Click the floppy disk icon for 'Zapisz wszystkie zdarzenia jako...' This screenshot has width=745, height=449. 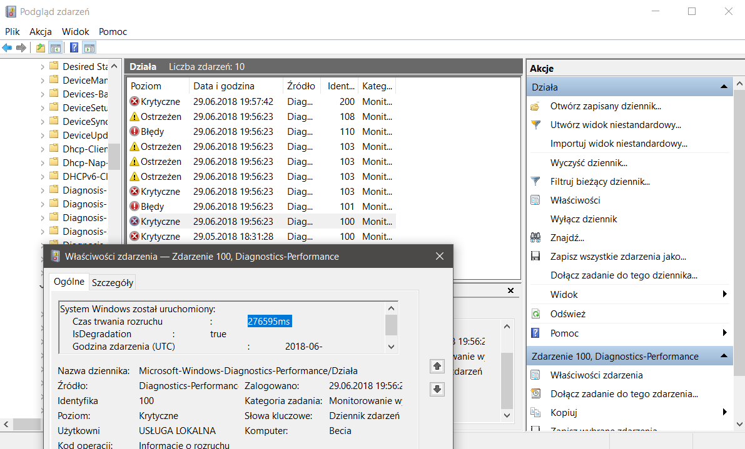[535, 257]
